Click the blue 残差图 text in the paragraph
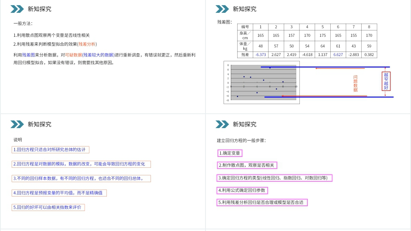The width and height of the screenshot is (411, 231). (28, 55)
